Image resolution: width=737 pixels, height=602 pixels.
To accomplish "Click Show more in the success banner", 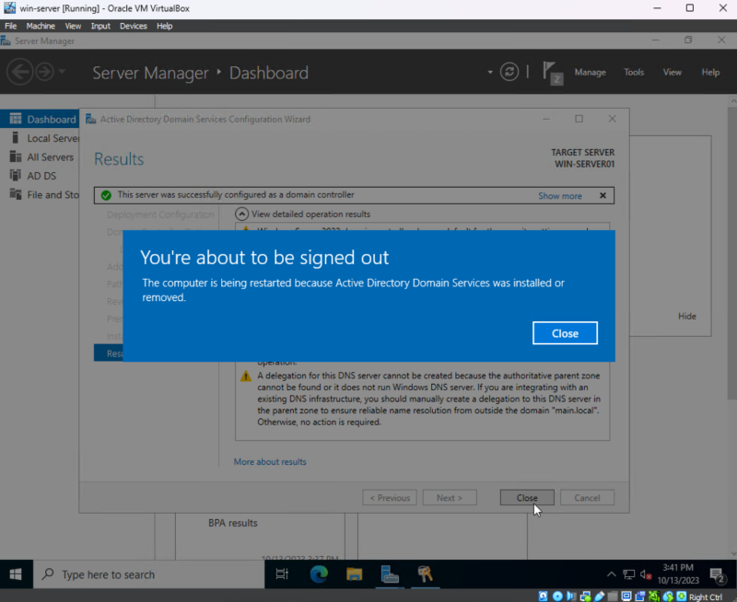I will [x=560, y=196].
